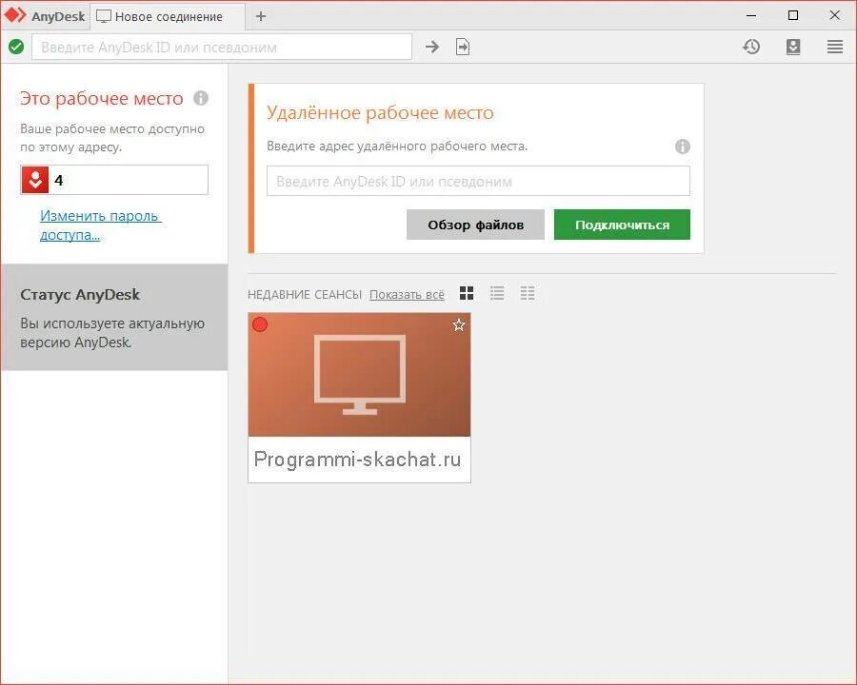Click the red workplace ID badge icon
This screenshot has height=685, width=857.
coord(35,180)
